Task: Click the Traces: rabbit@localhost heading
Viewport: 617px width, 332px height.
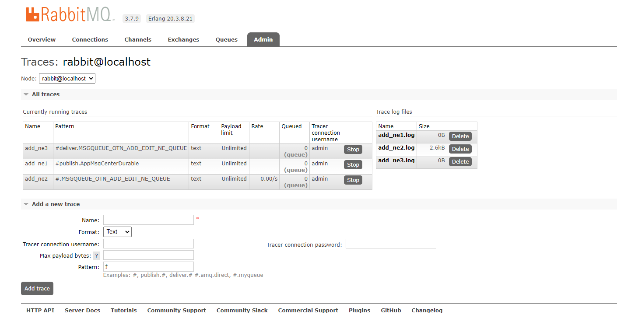Action: click(86, 62)
